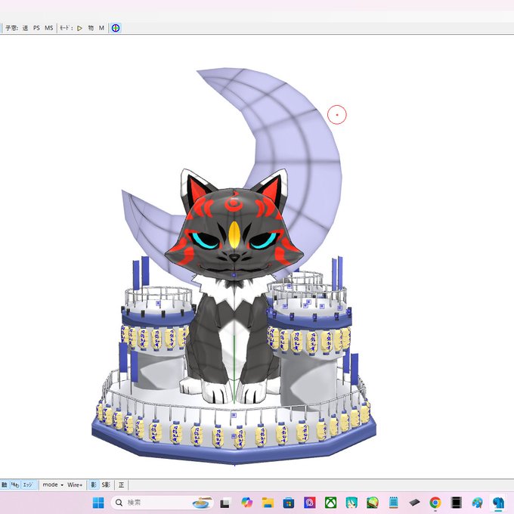
Task: Click the play triangle mode icon
Action: (79, 28)
